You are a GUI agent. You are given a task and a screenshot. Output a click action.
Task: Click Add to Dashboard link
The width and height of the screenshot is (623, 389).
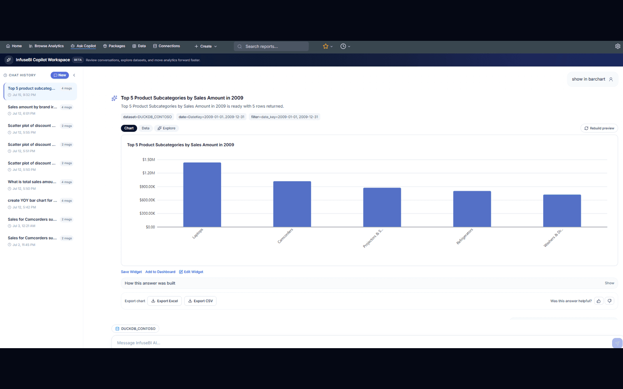coord(160,272)
